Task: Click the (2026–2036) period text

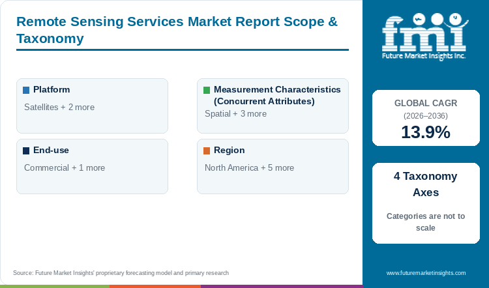Action: tap(426, 116)
